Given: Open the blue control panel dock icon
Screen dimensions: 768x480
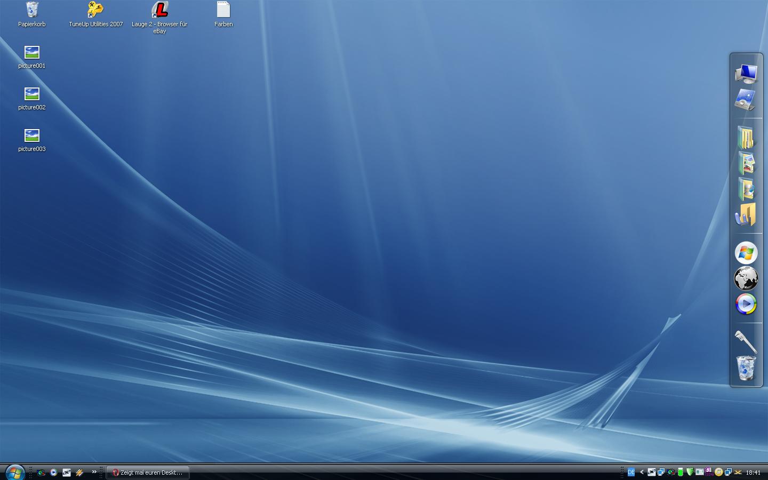Looking at the screenshot, I should point(746,100).
